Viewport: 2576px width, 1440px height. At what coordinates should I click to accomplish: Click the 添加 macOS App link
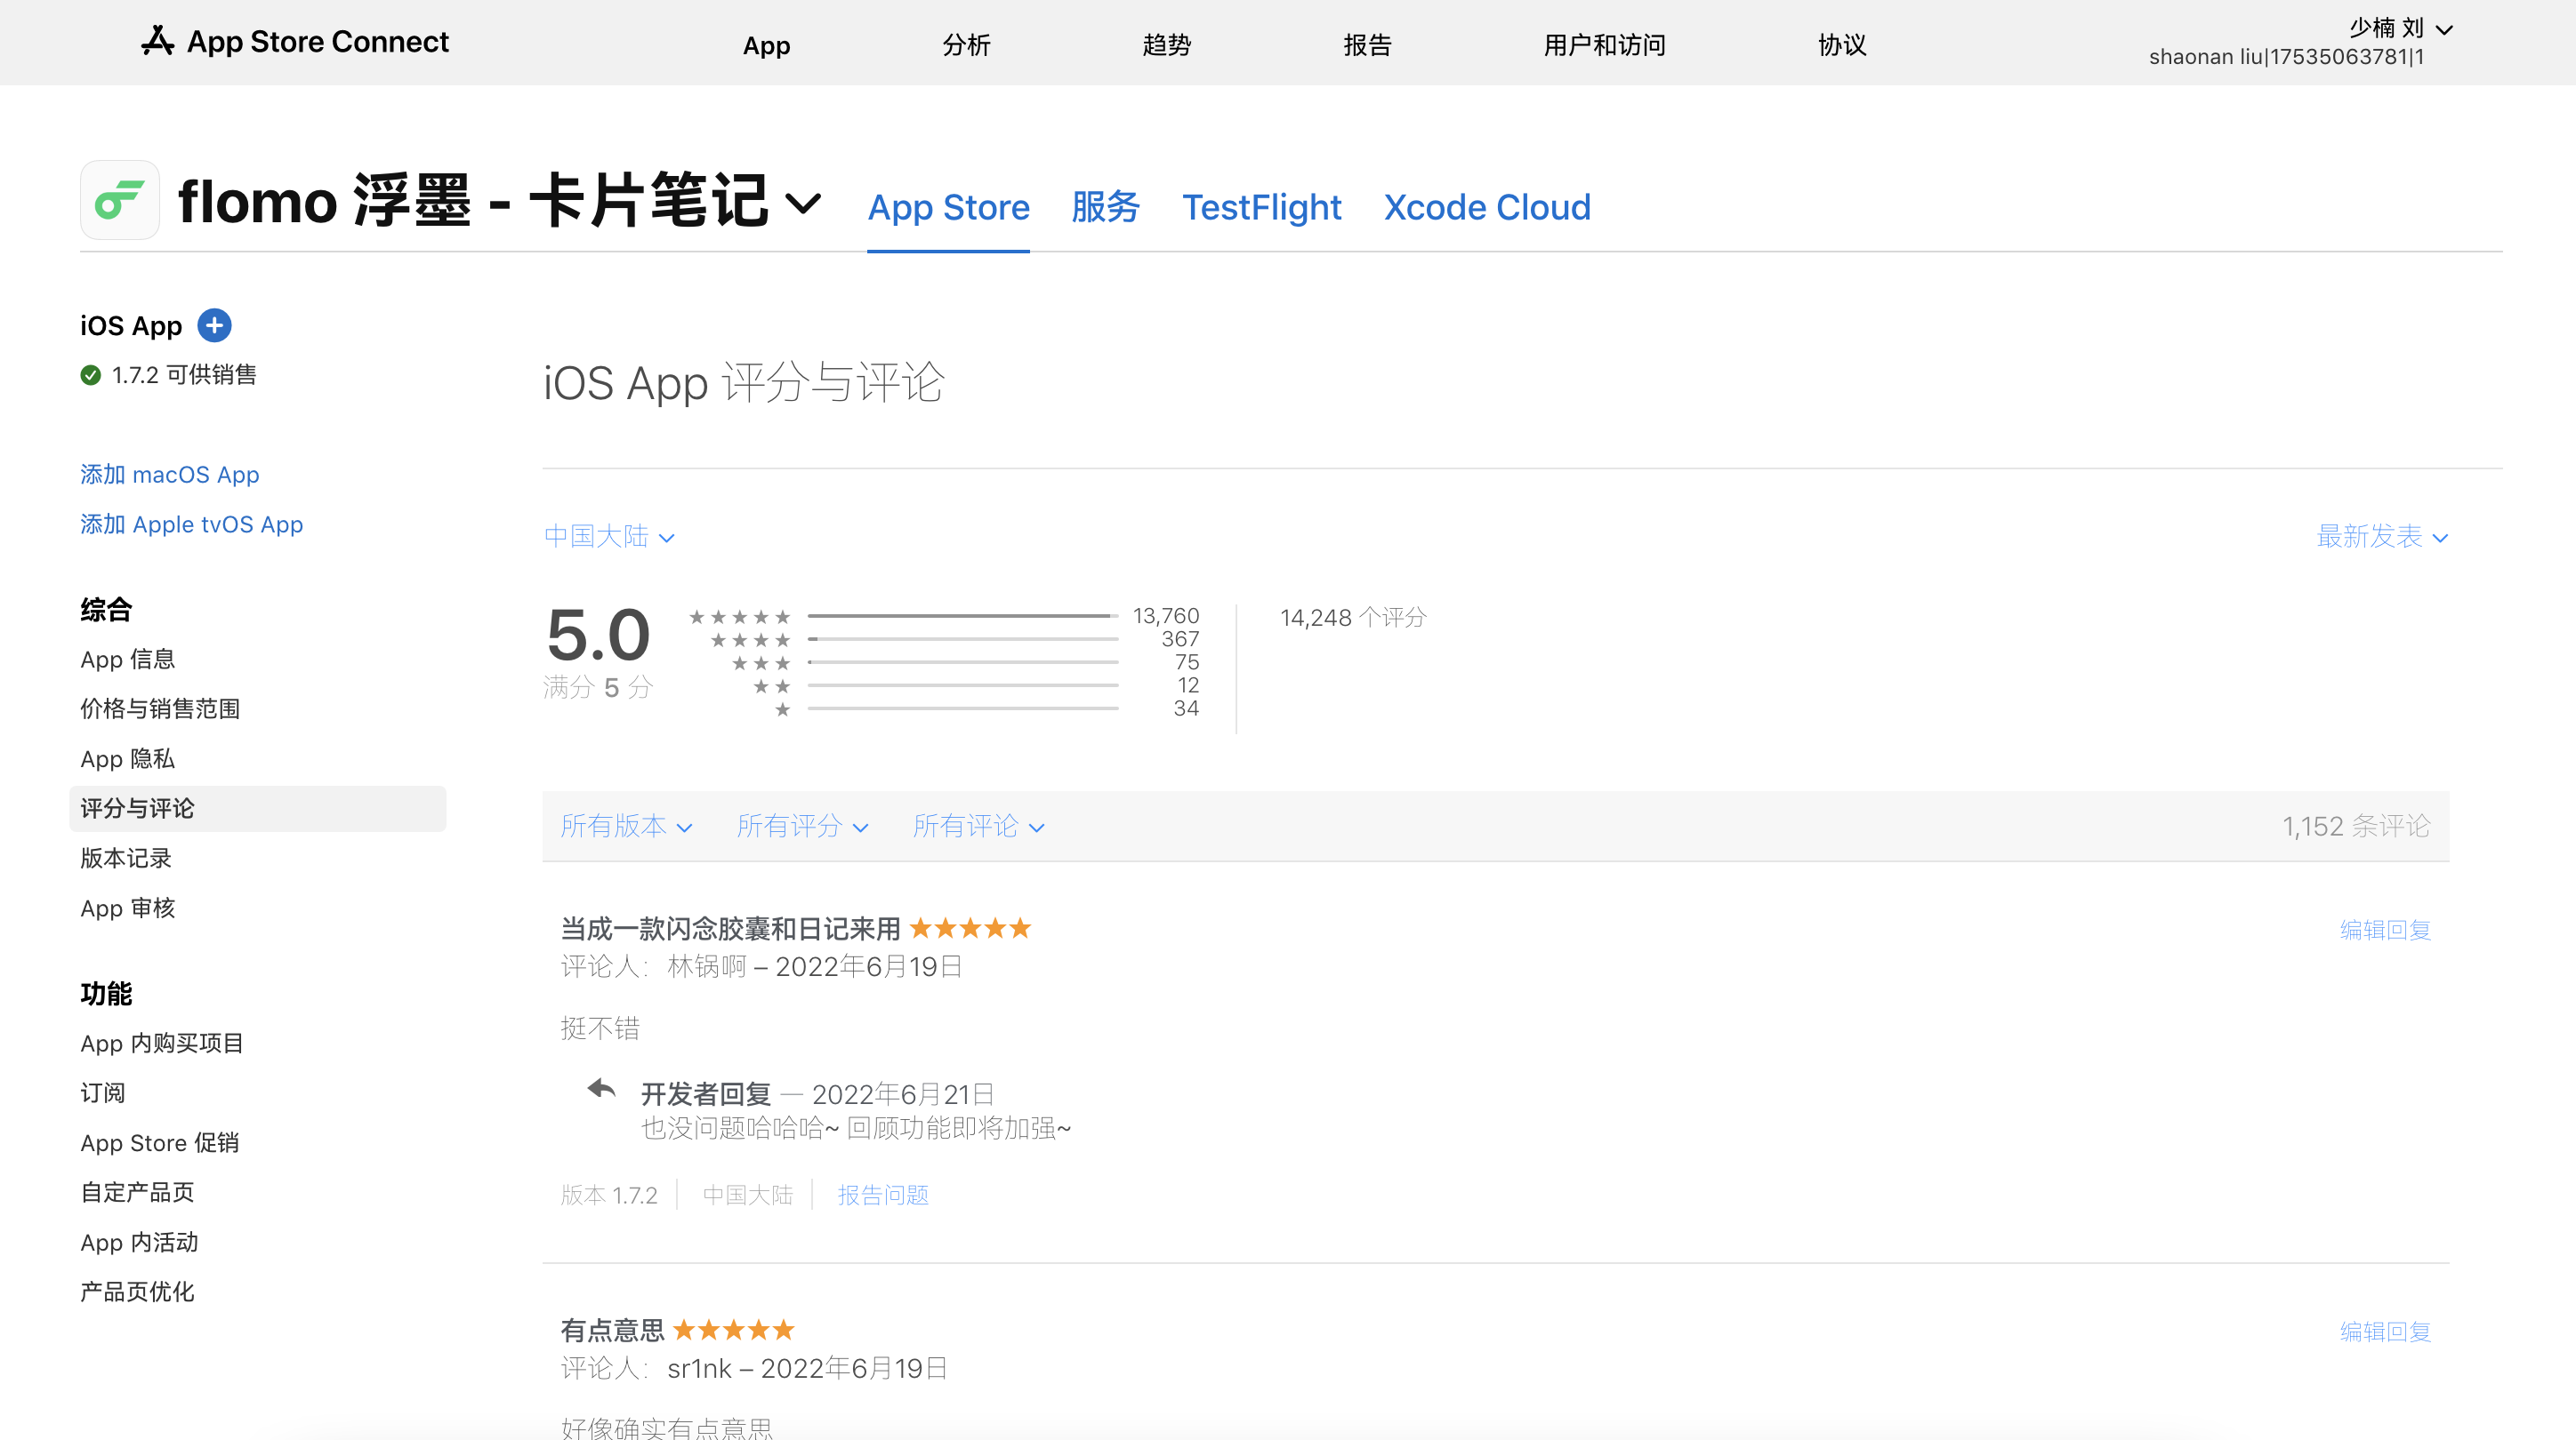click(170, 475)
